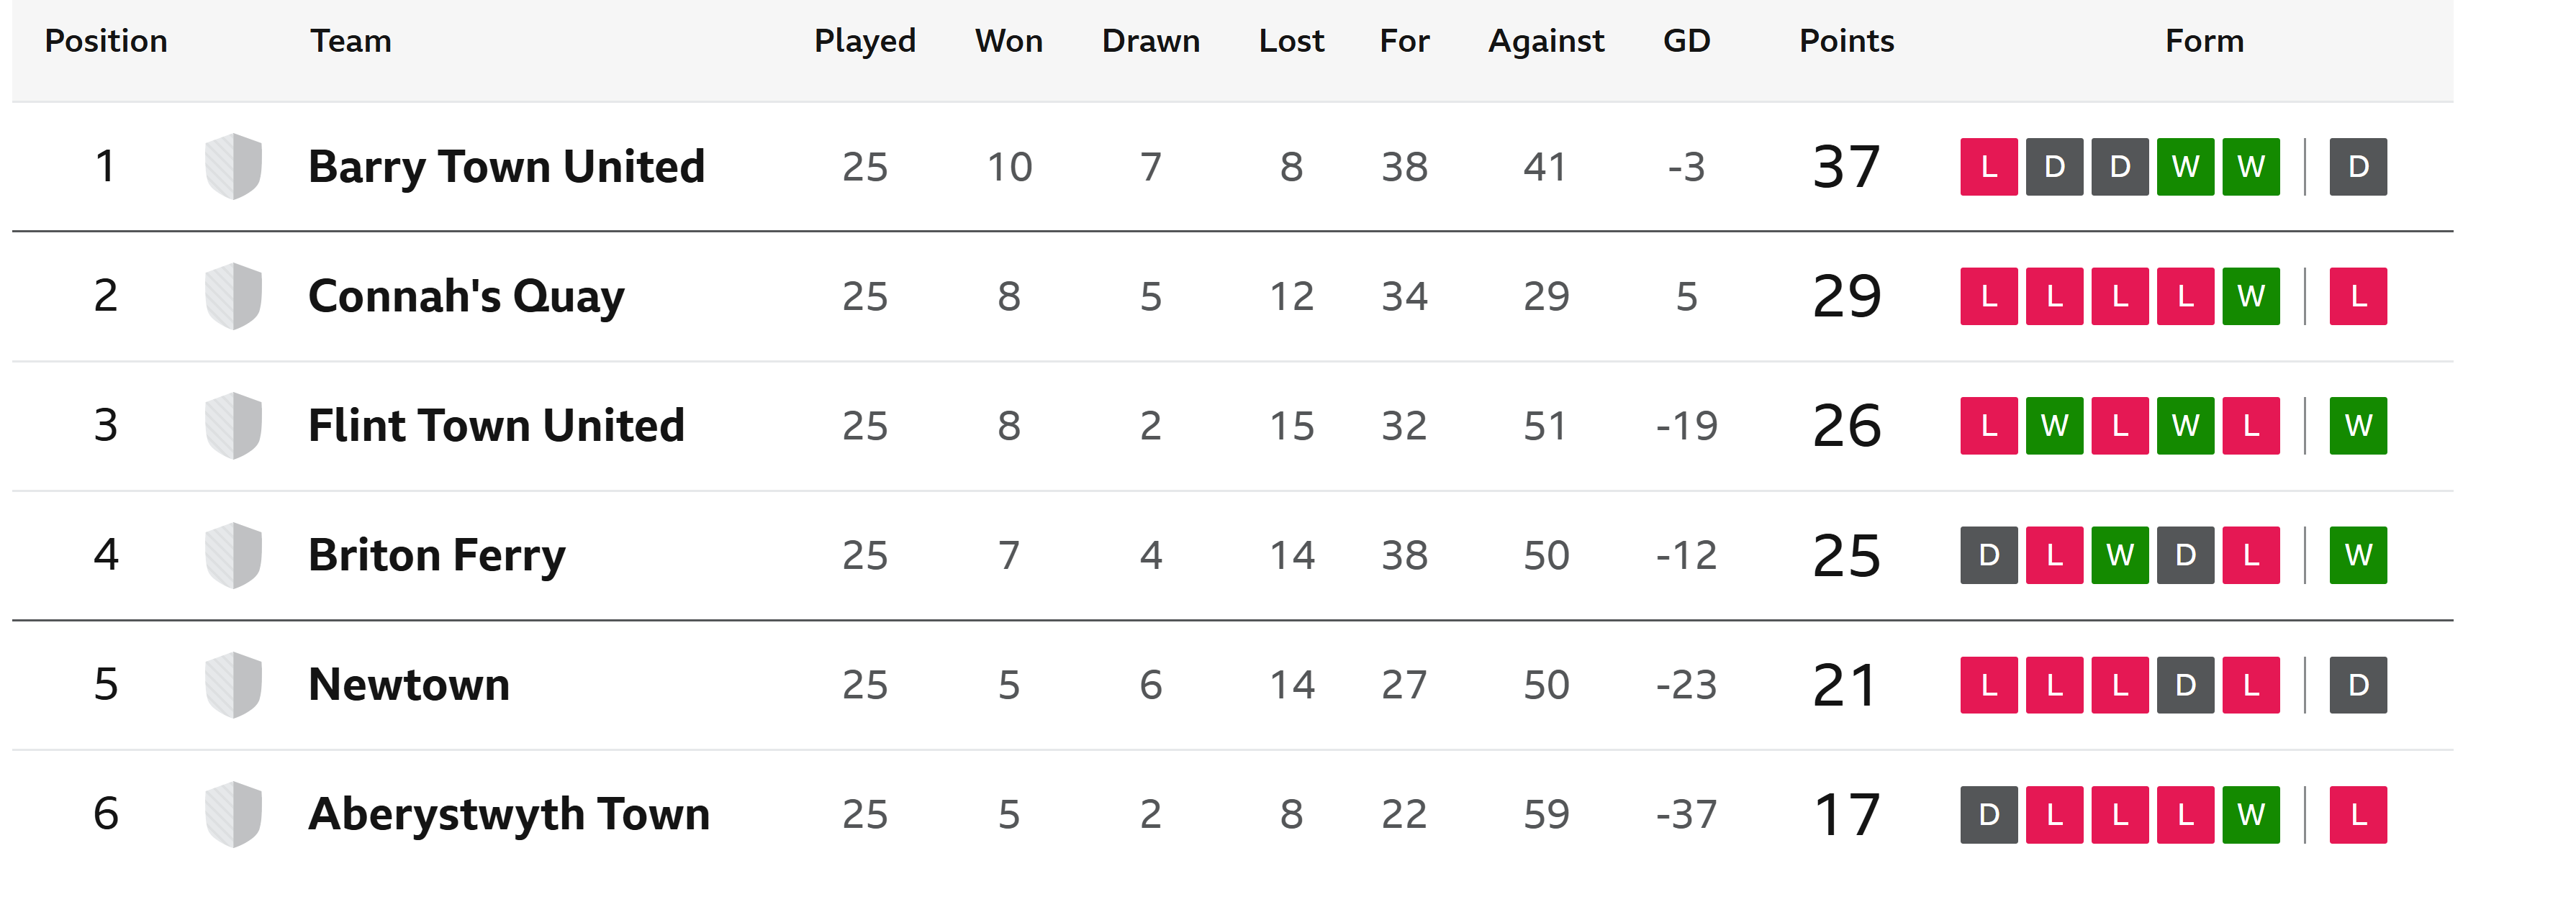Image resolution: width=2576 pixels, height=907 pixels.
Task: Click the Flint Town United shield badge
Action: coord(233,426)
